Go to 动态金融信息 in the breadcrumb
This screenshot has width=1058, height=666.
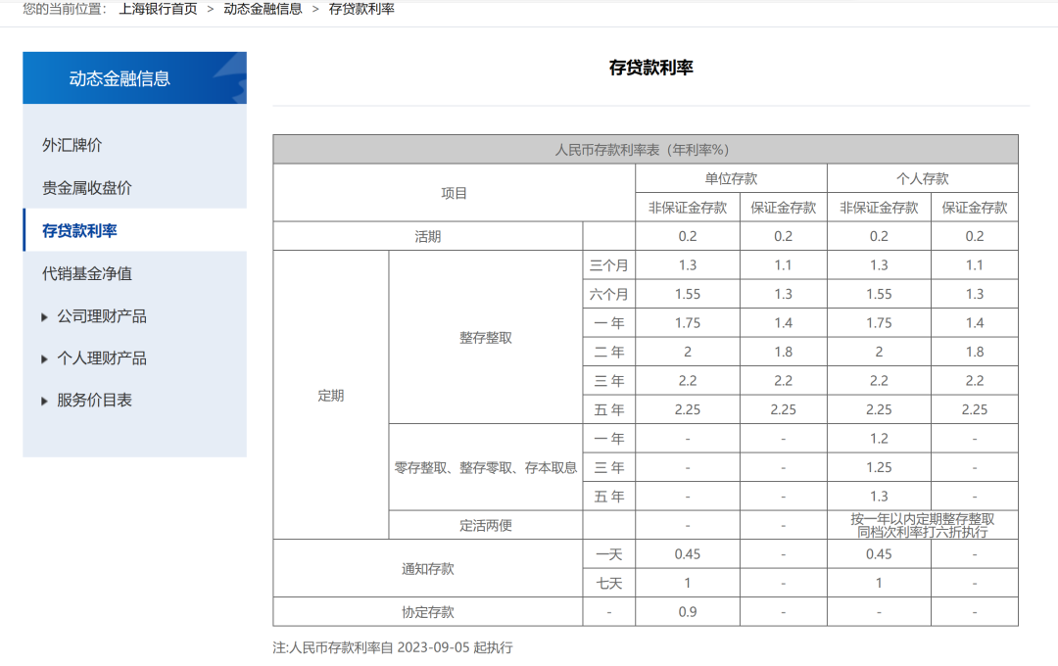[x=263, y=9]
